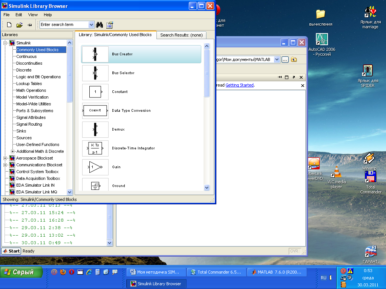Viewport: 386px width, 289px height.
Task: Open the Help menu
Action: [x=48, y=15]
